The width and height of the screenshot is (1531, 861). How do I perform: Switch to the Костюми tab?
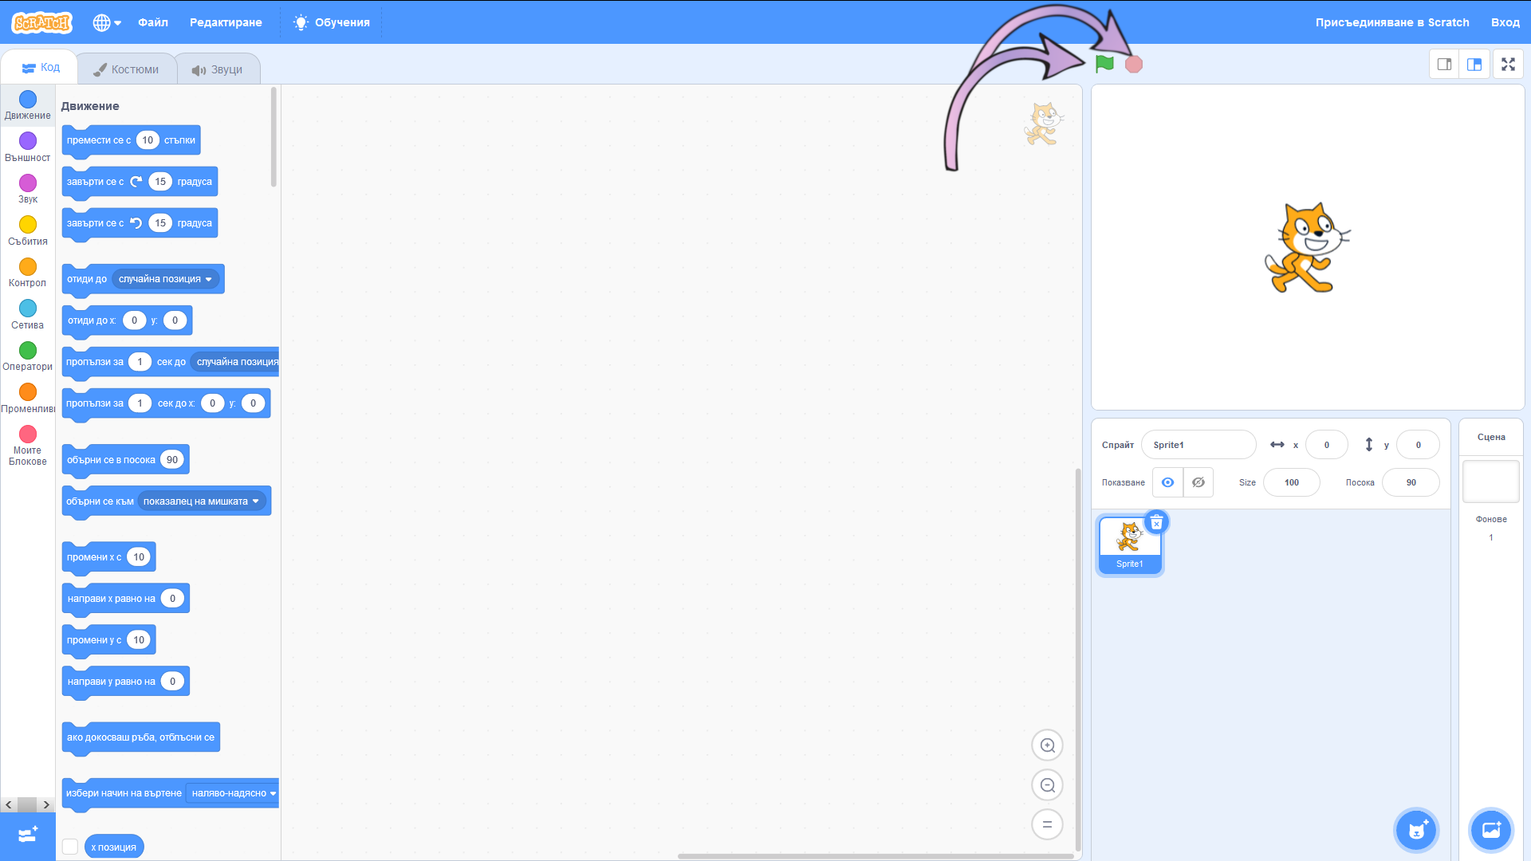[x=126, y=69]
